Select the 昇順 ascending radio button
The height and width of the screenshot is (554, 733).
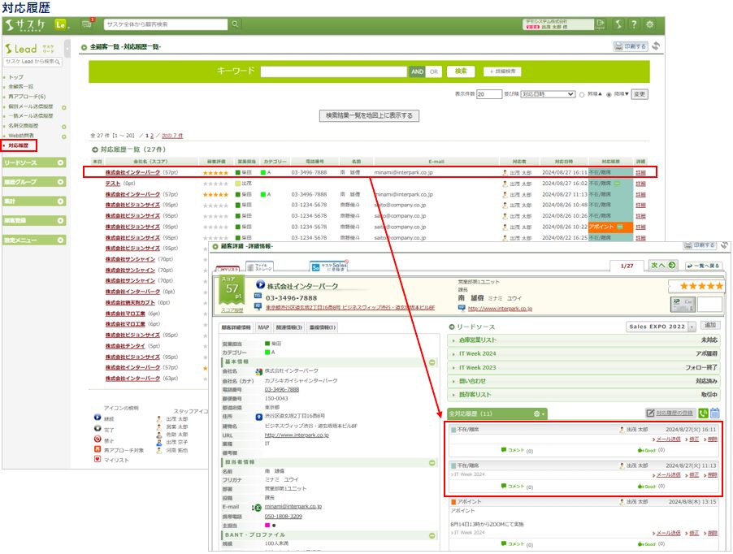click(x=582, y=94)
